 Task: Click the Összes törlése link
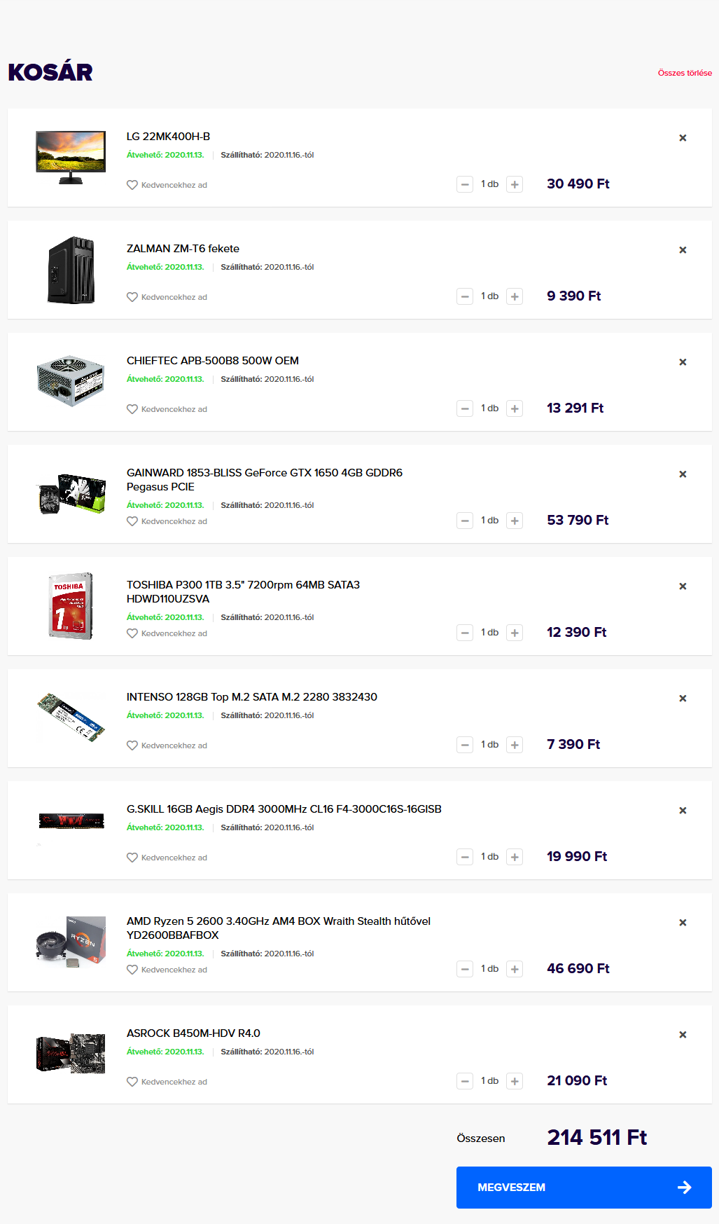pos(684,73)
